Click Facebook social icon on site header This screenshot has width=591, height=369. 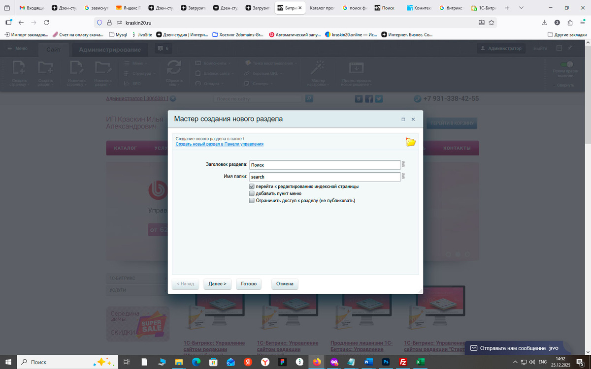click(x=368, y=99)
